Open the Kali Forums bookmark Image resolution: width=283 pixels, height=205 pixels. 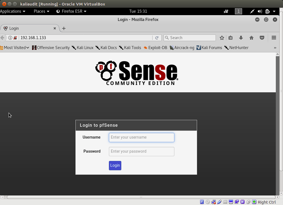[x=209, y=48]
